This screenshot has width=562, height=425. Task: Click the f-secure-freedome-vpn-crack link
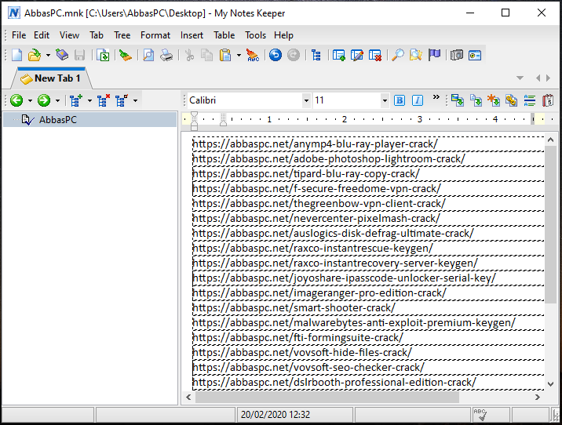pyautogui.click(x=316, y=189)
